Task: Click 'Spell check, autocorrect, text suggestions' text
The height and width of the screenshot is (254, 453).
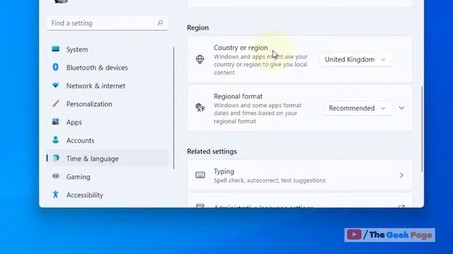Action: (270, 181)
